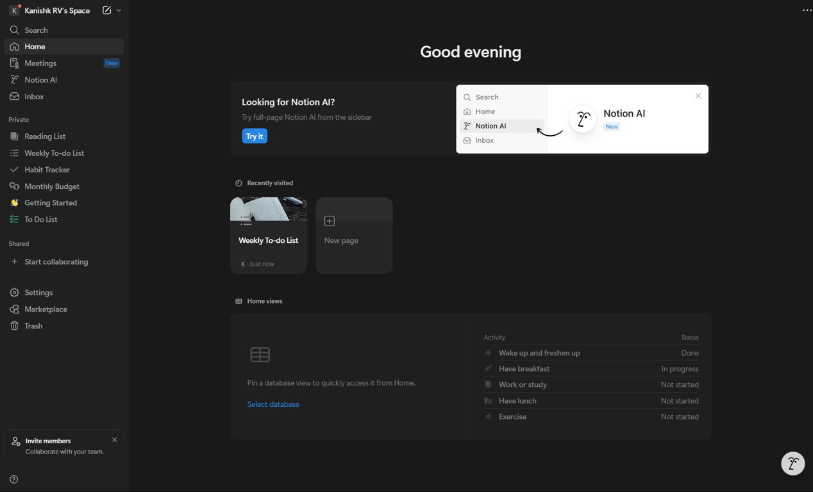This screenshot has width=813, height=492.
Task: Open the workspace switcher dropdown chevron
Action: click(x=119, y=10)
